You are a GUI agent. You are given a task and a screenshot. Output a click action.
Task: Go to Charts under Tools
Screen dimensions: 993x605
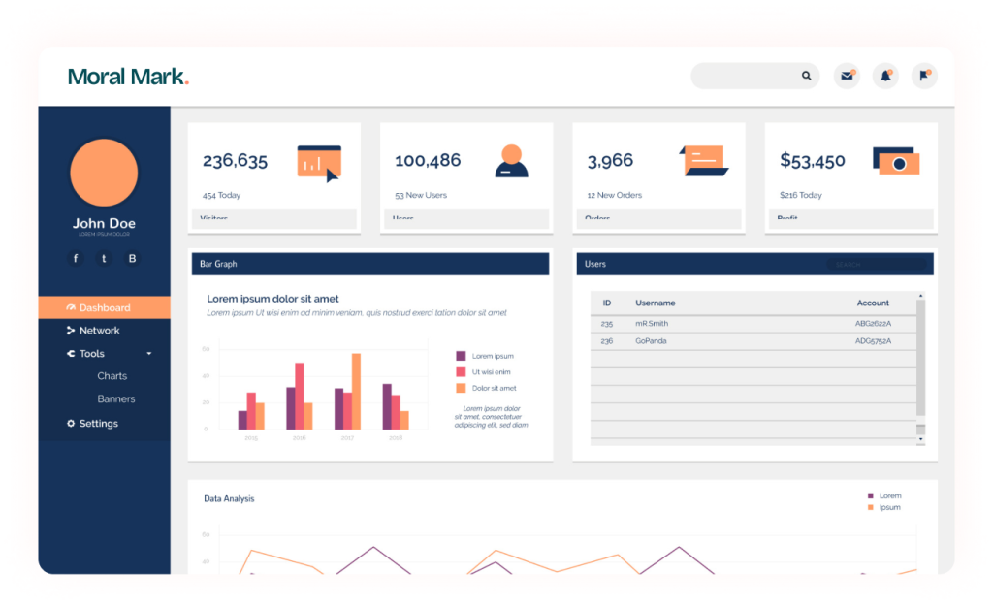point(112,376)
